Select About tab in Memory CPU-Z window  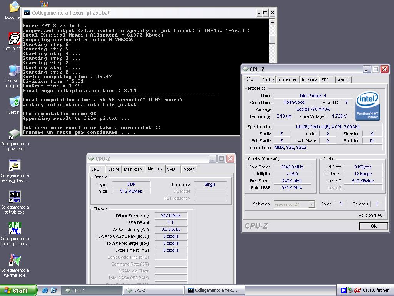point(189,169)
